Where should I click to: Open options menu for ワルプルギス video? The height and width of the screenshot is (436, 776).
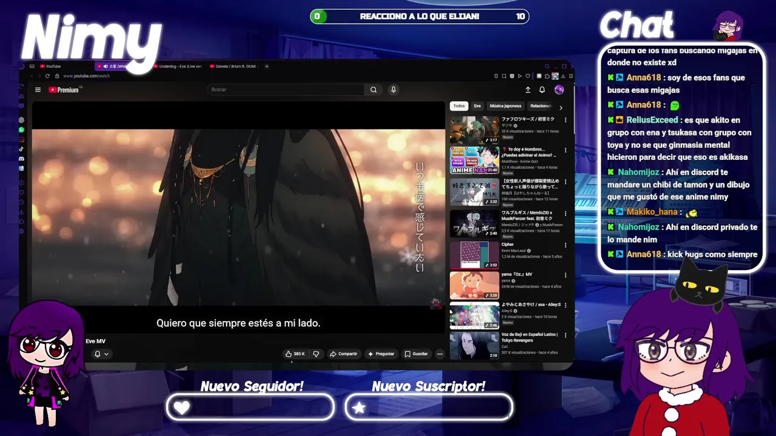point(566,214)
